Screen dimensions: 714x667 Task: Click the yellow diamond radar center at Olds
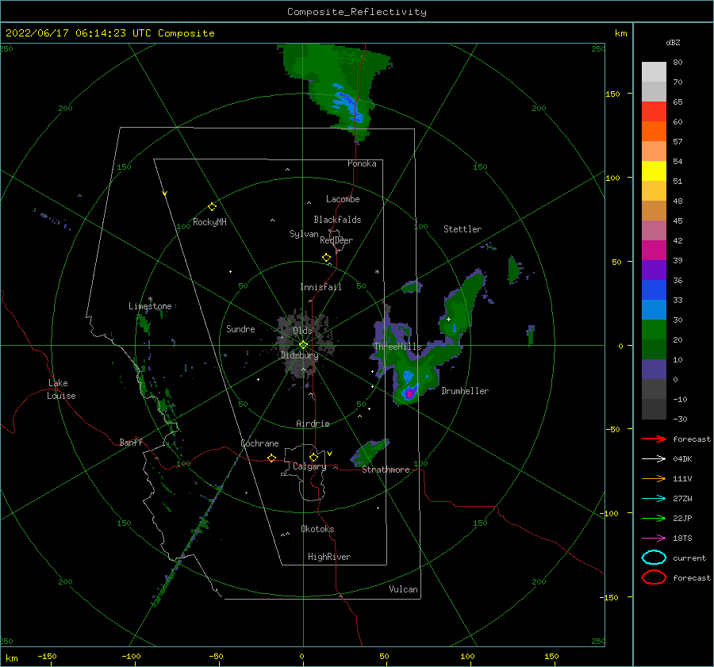coord(303,345)
